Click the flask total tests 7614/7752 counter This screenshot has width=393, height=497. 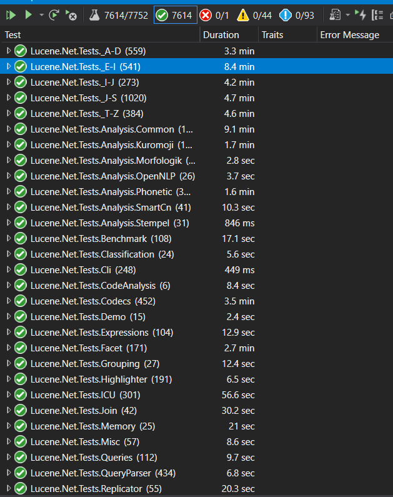[119, 15]
